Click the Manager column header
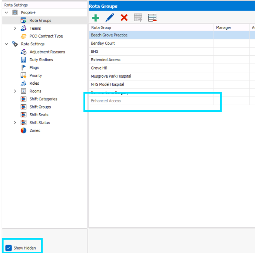255x253 pixels. [x=223, y=27]
